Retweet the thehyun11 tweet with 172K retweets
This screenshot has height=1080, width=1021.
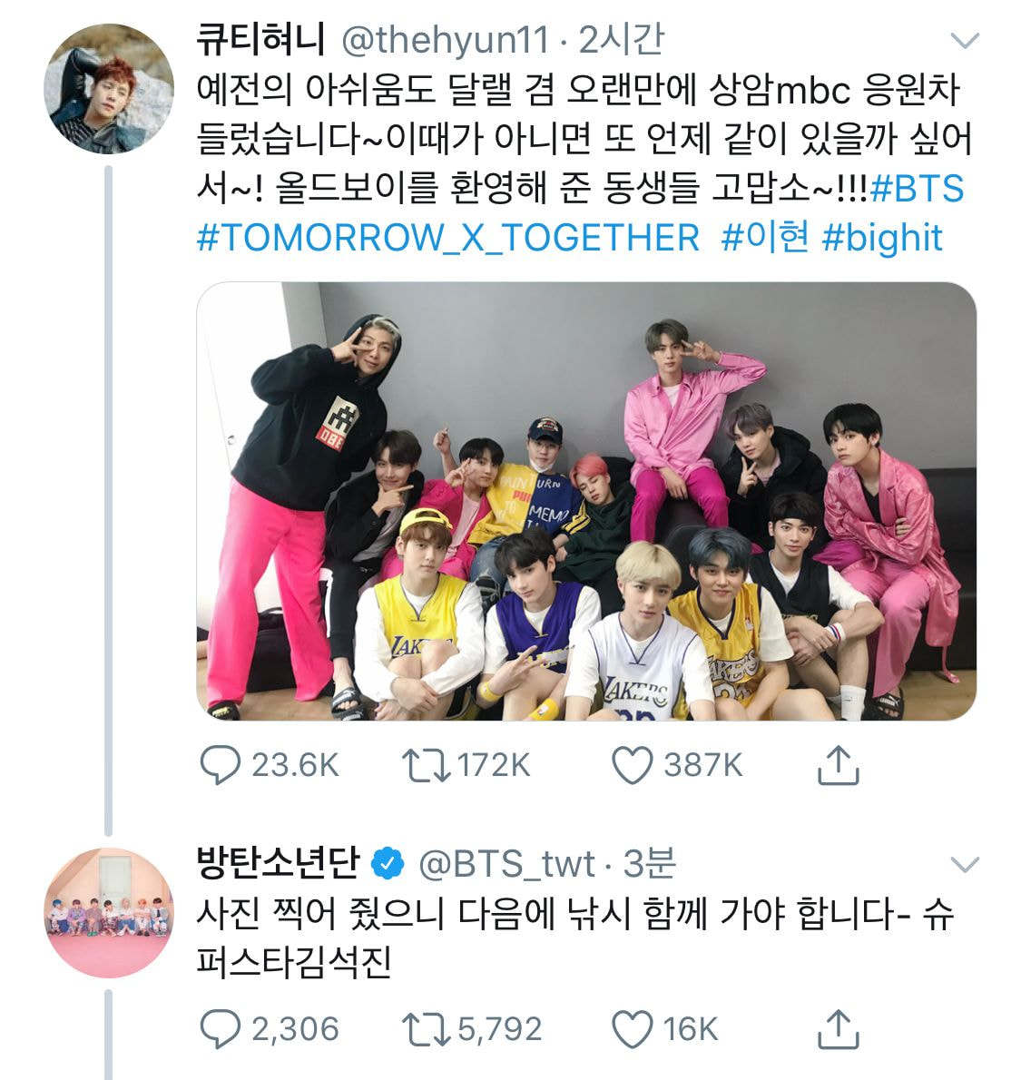426,766
